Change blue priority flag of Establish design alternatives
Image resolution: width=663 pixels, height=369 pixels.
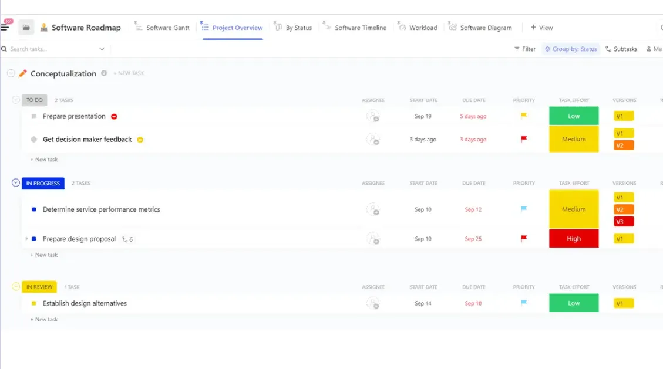(524, 303)
